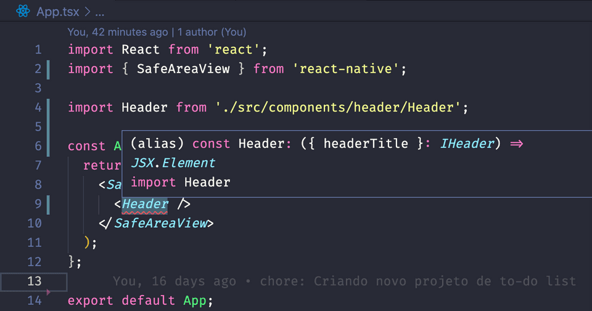The height and width of the screenshot is (311, 592).
Task: Open the 'You, 42 minutes ago' CodeLens
Action: click(117, 32)
